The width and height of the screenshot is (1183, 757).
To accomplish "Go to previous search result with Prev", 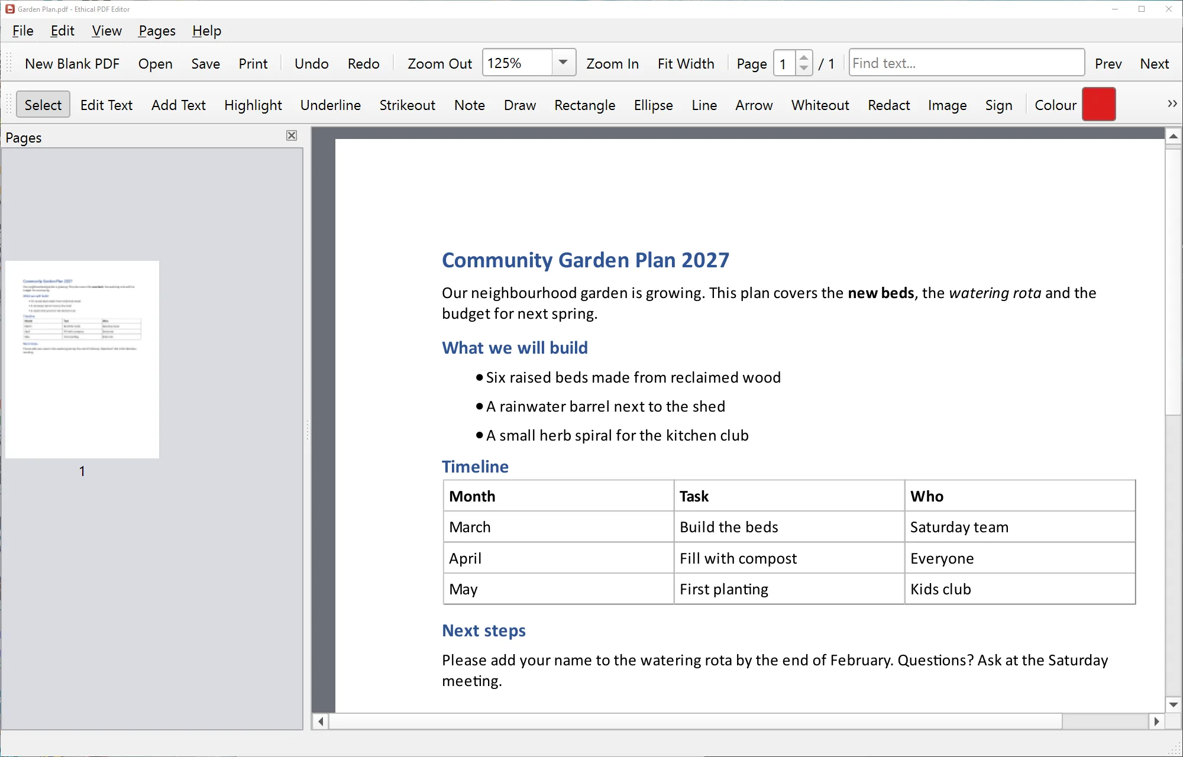I will pyautogui.click(x=1108, y=63).
